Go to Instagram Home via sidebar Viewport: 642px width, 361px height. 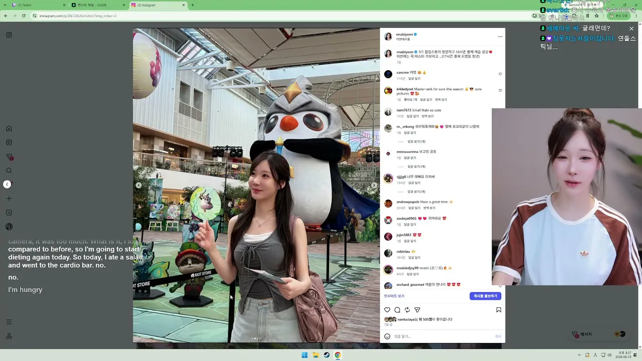(9, 128)
